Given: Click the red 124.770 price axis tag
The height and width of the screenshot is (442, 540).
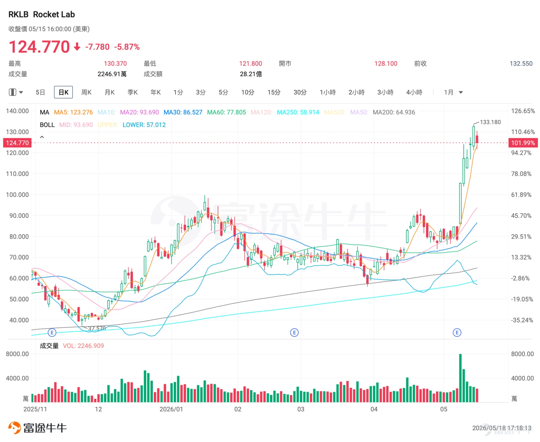Looking at the screenshot, I should (18, 143).
